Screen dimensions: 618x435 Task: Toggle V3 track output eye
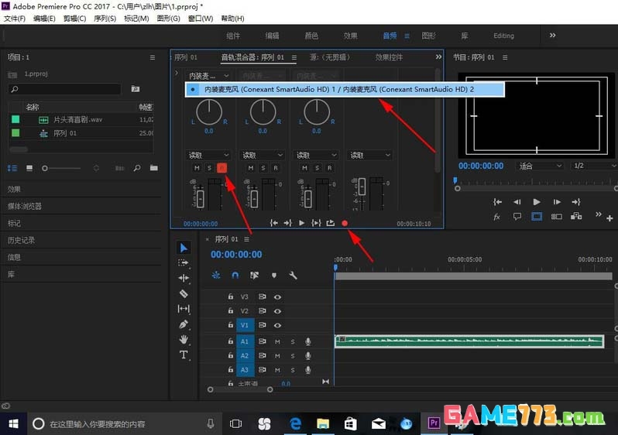277,297
